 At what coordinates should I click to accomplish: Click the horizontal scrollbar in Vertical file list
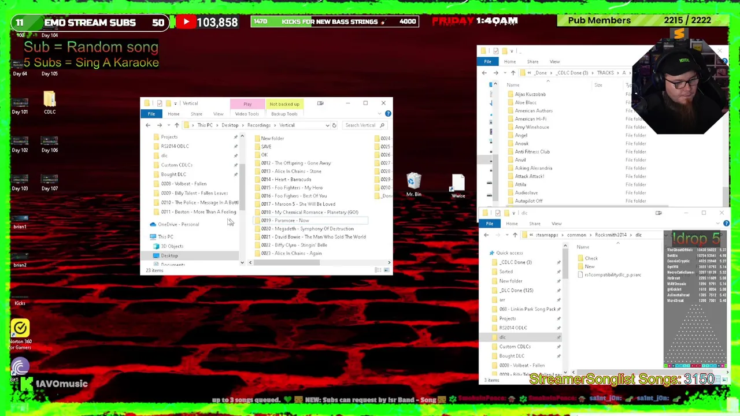286,263
